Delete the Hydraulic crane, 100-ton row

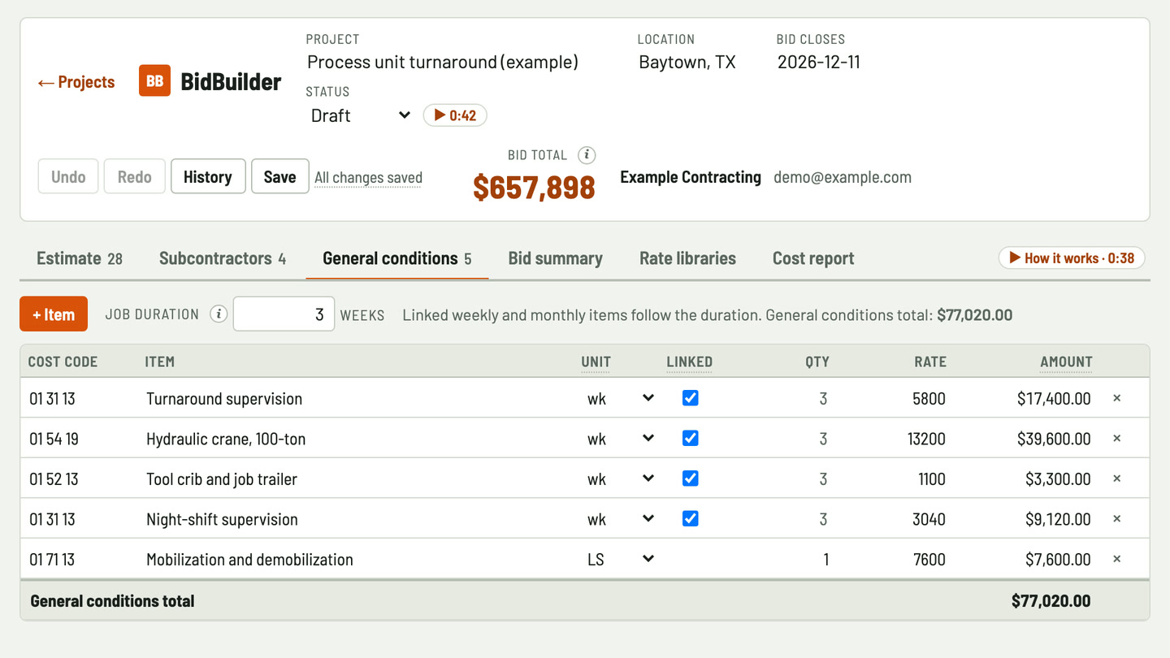pos(1116,439)
